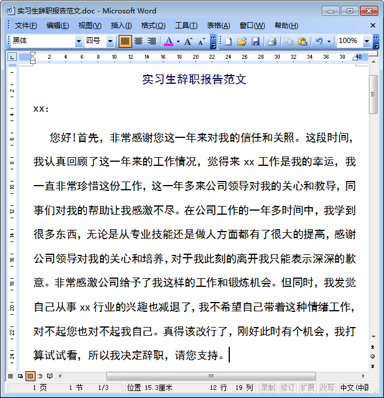
Task: Click the salutation text xx:
Action: pos(41,109)
